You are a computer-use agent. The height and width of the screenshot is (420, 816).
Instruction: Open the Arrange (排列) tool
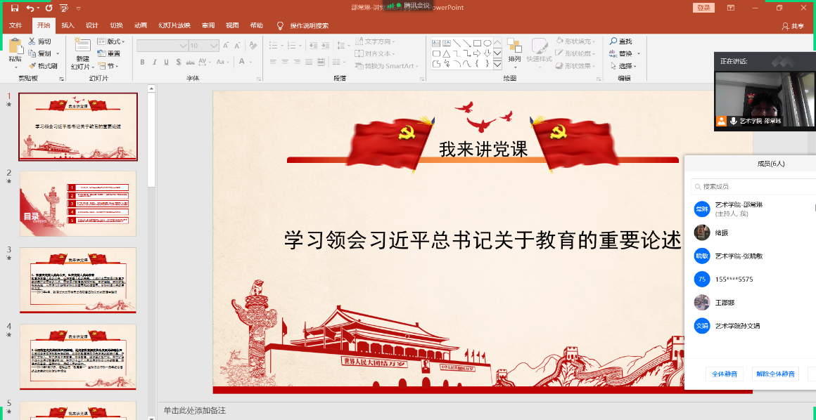point(514,48)
